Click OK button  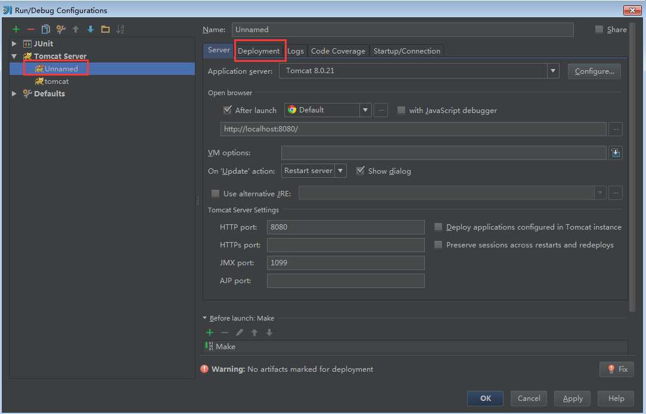pyautogui.click(x=485, y=399)
